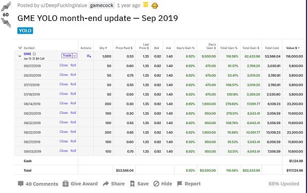Open the Trade button dropdown arrow
This screenshot has width=307, height=193.
(75, 56)
